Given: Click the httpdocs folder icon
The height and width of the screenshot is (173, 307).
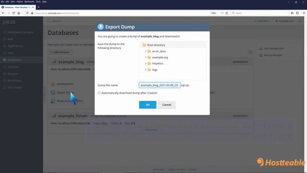Looking at the screenshot, I should click(x=149, y=63).
